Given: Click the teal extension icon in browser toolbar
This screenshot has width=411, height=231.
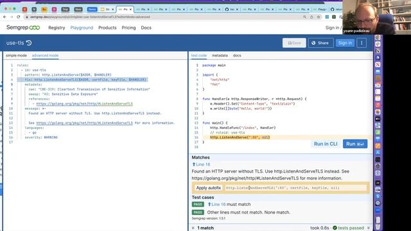Looking at the screenshot, I should click(327, 17).
